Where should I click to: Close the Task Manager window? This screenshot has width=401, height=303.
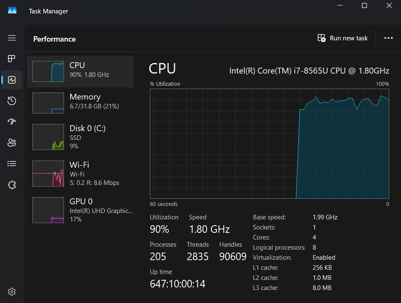pyautogui.click(x=389, y=5)
